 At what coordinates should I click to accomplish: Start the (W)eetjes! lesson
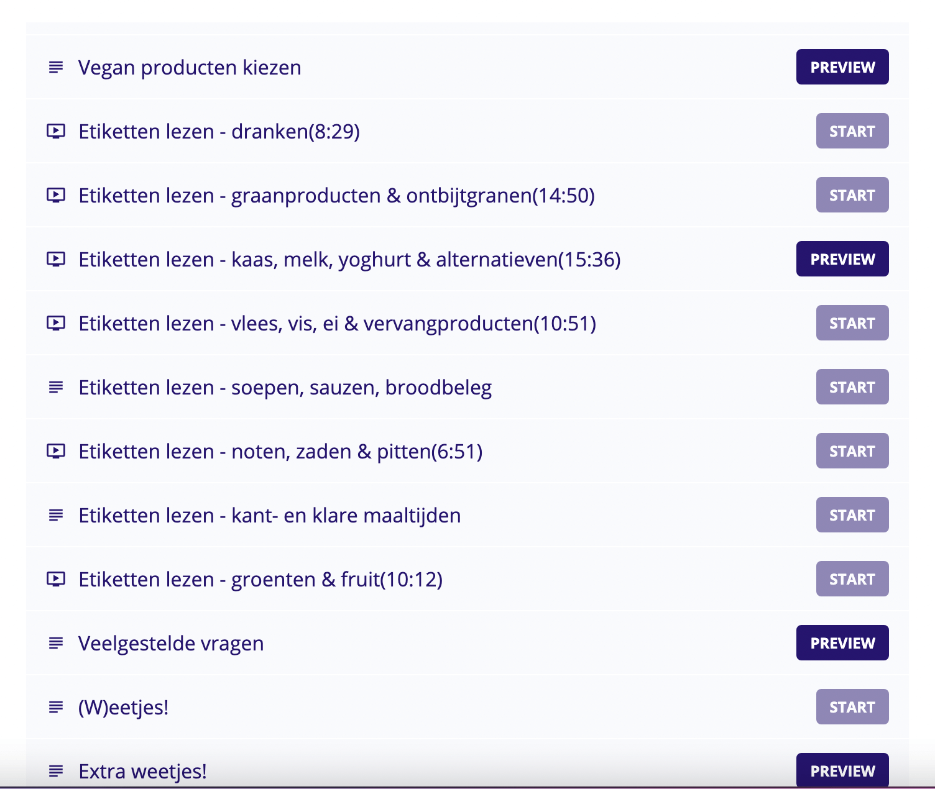tap(852, 707)
